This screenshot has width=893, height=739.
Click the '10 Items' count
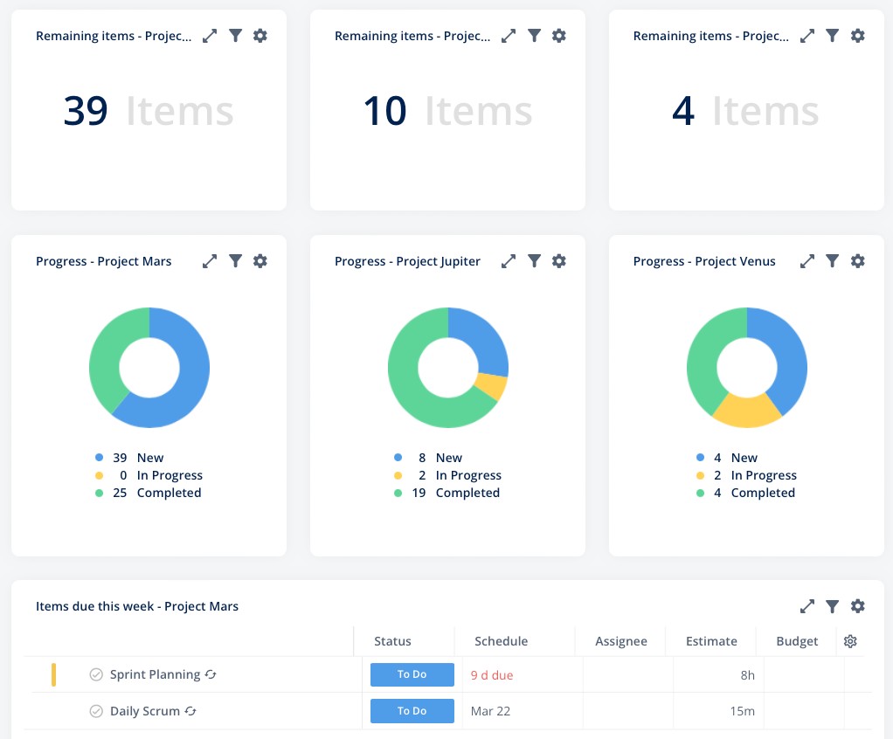tap(447, 110)
